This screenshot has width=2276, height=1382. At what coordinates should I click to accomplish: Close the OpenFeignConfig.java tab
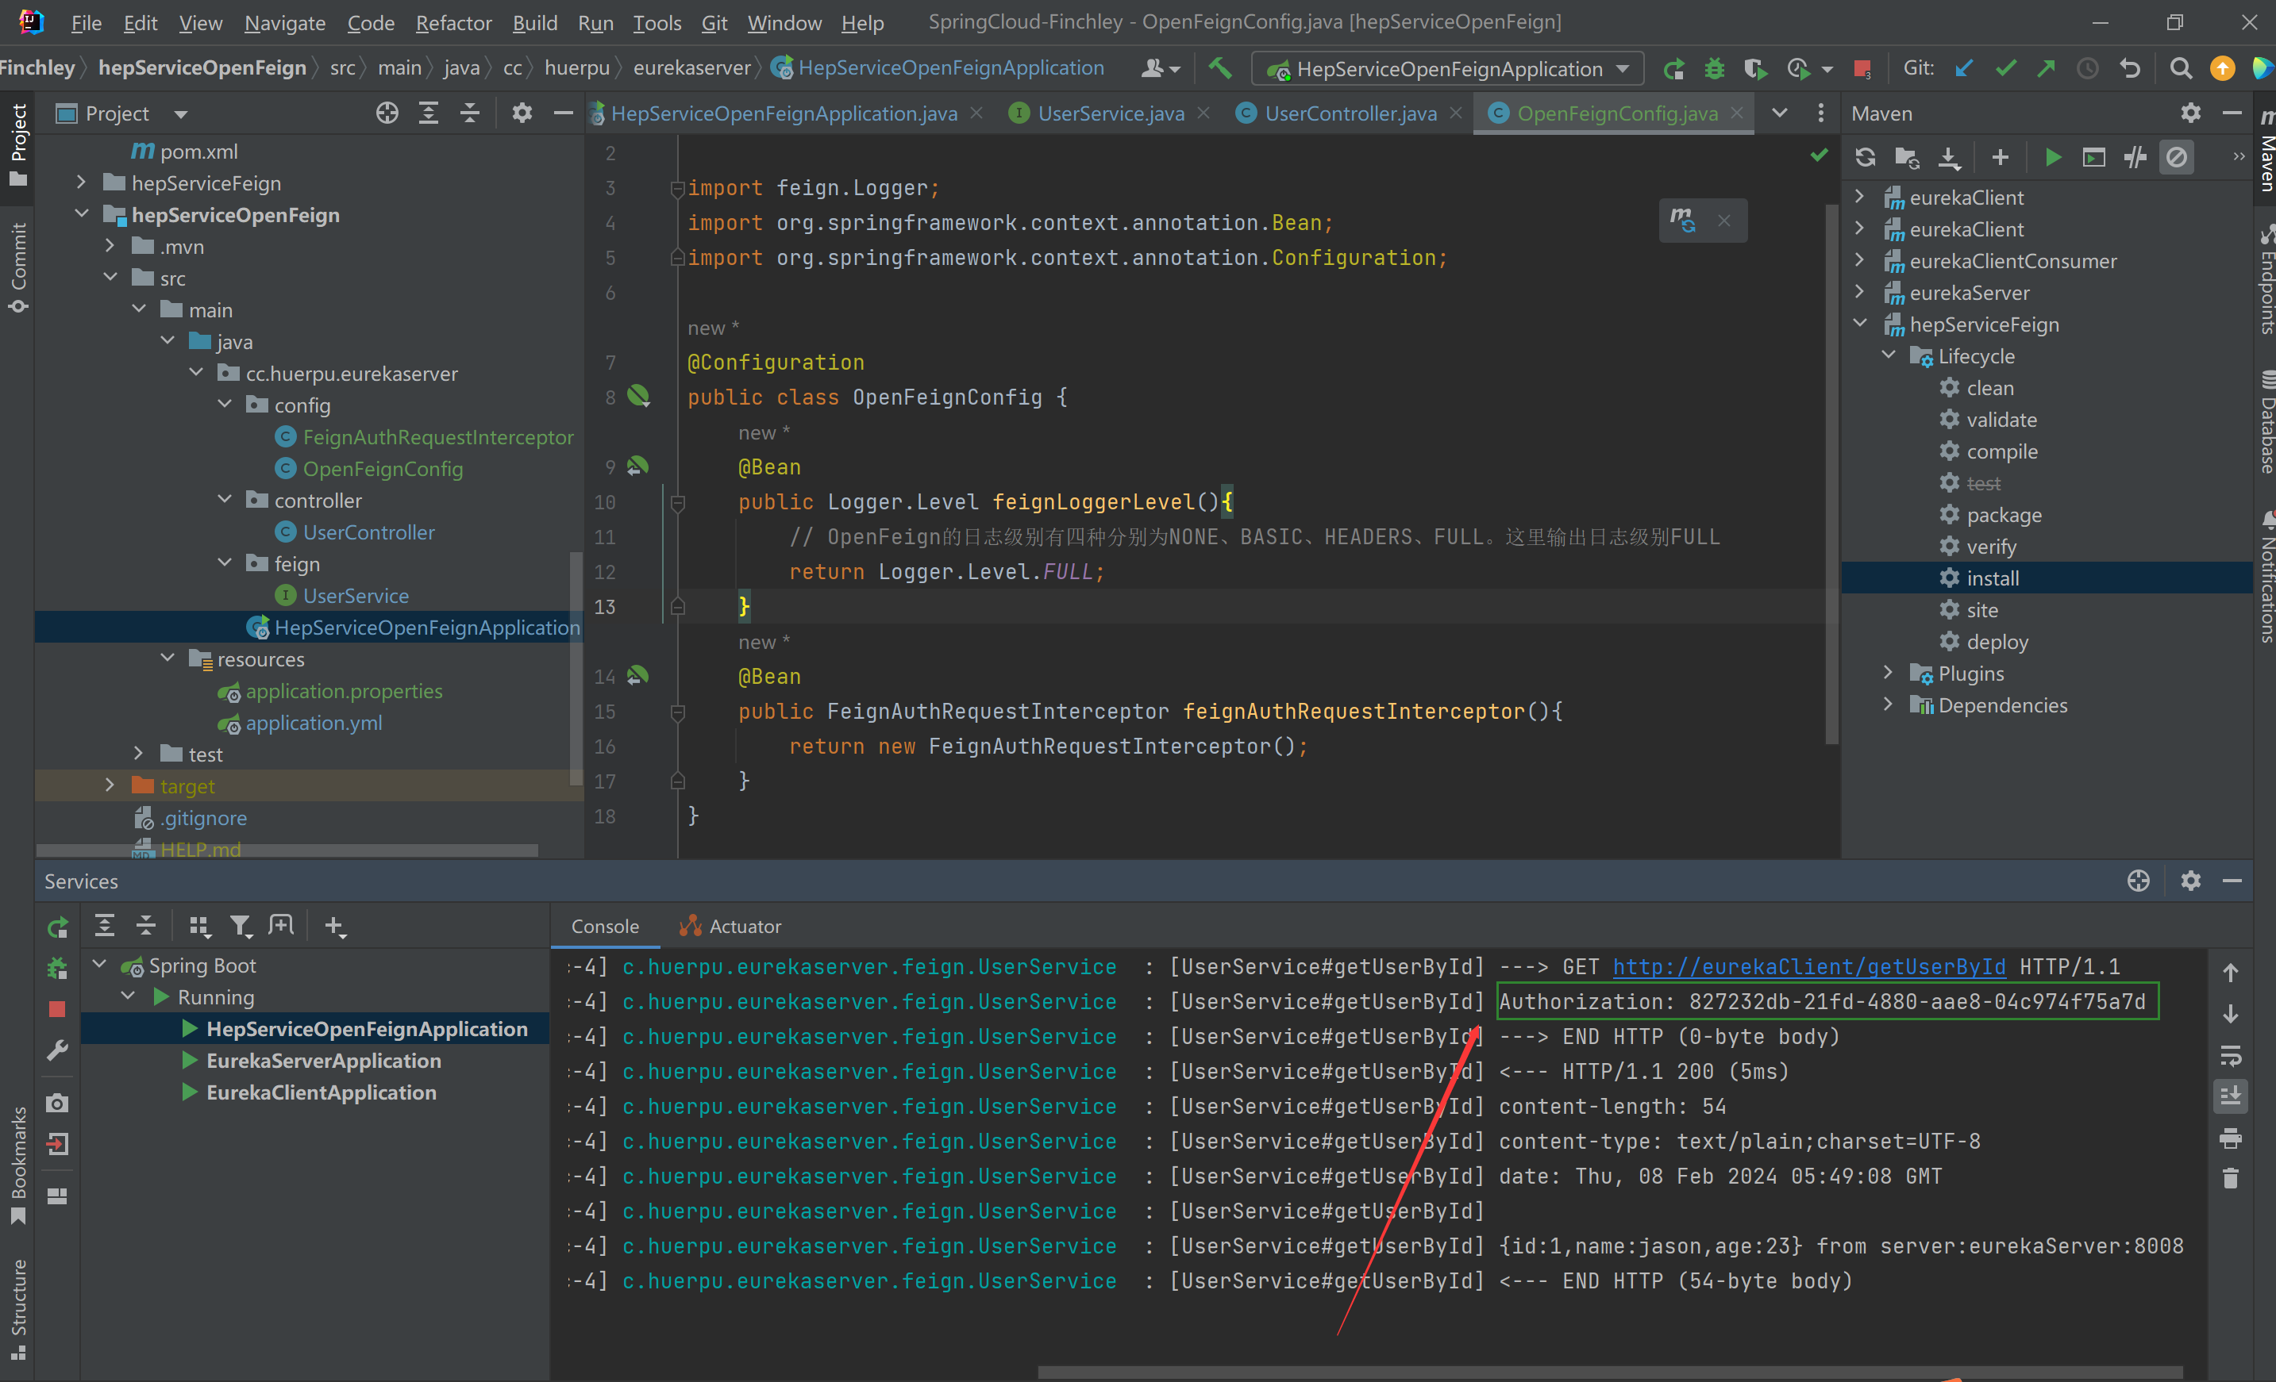(1738, 113)
